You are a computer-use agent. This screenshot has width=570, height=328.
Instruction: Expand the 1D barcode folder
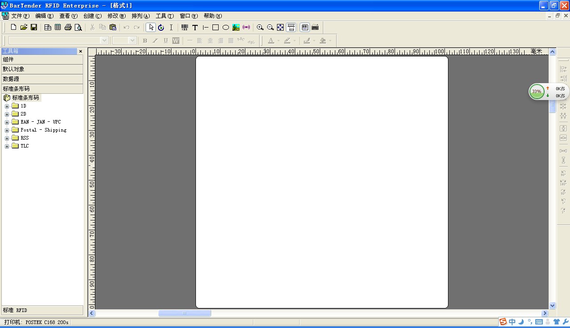coord(7,106)
